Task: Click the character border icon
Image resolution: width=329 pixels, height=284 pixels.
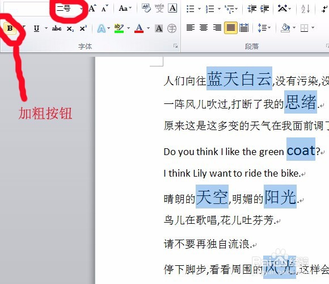Action: (172, 8)
